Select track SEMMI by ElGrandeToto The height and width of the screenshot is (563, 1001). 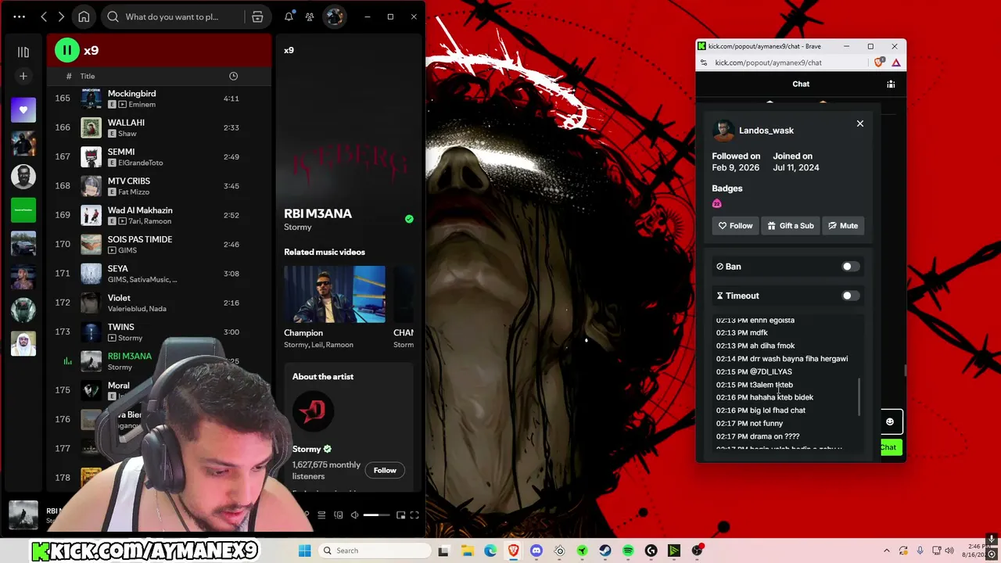(160, 156)
